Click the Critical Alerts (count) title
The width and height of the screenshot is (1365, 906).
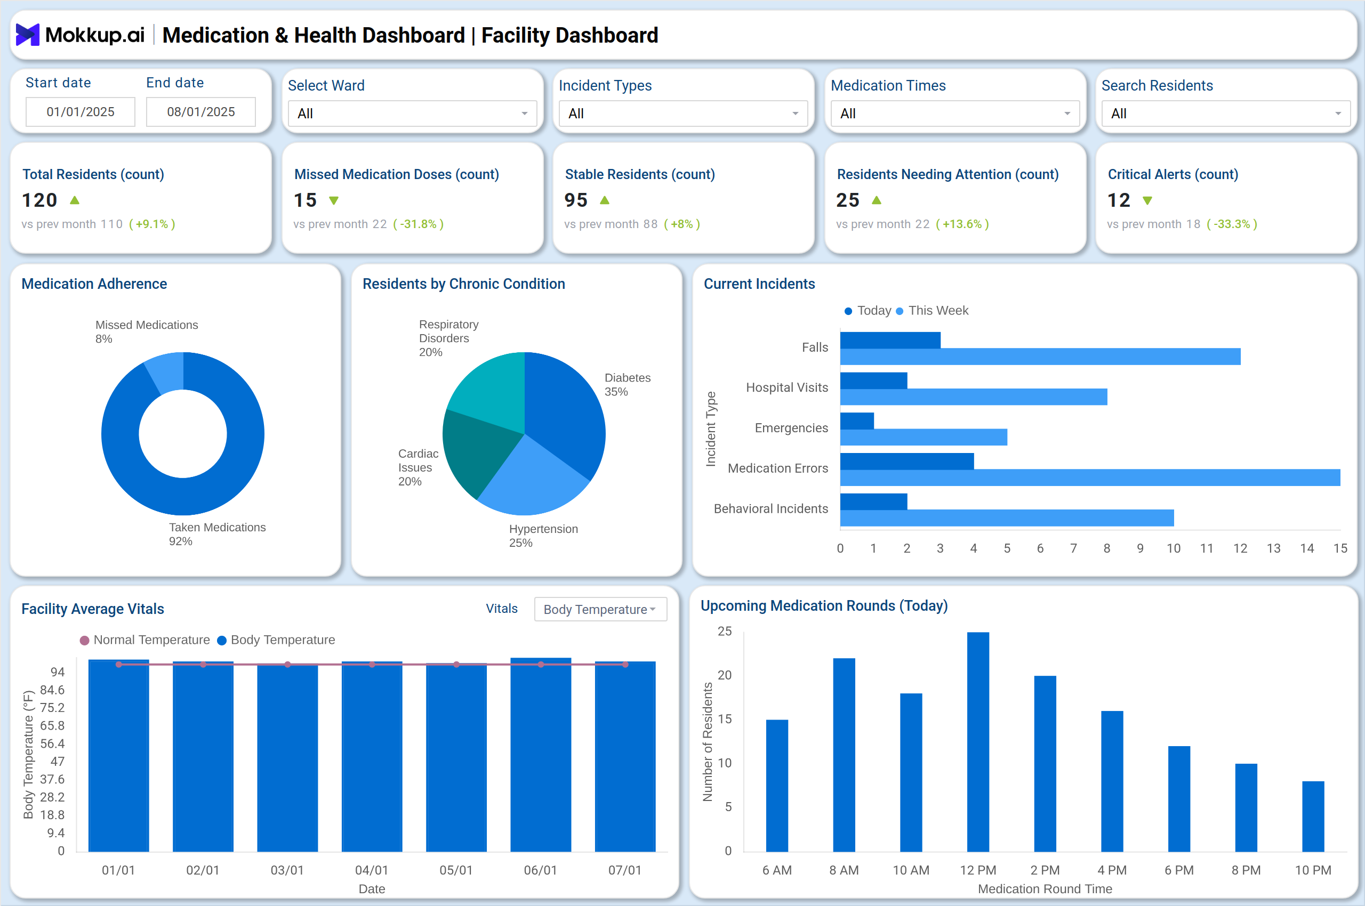[x=1173, y=174]
